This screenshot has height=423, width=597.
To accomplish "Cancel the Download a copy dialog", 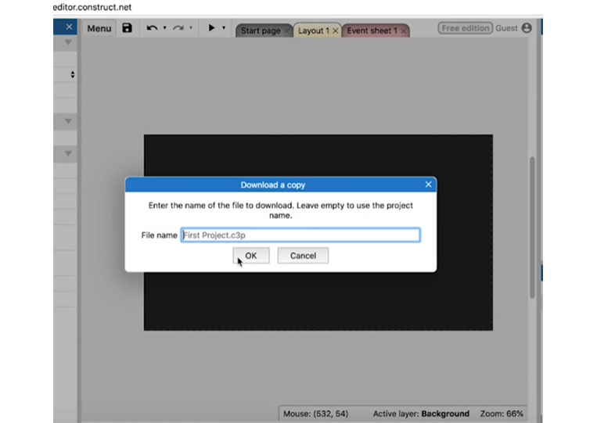I will pyautogui.click(x=303, y=256).
